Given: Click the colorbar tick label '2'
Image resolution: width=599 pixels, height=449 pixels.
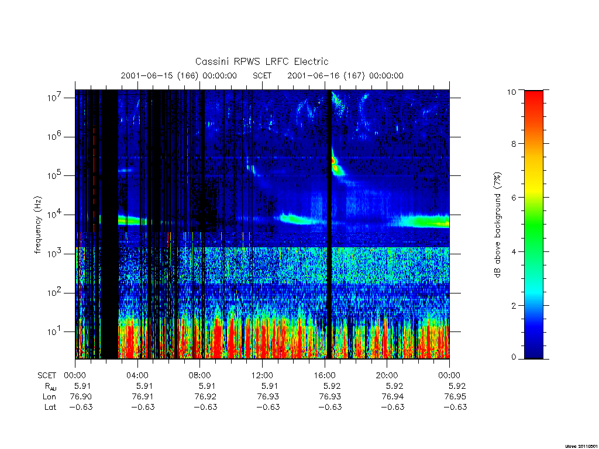Looking at the screenshot, I should (x=514, y=305).
